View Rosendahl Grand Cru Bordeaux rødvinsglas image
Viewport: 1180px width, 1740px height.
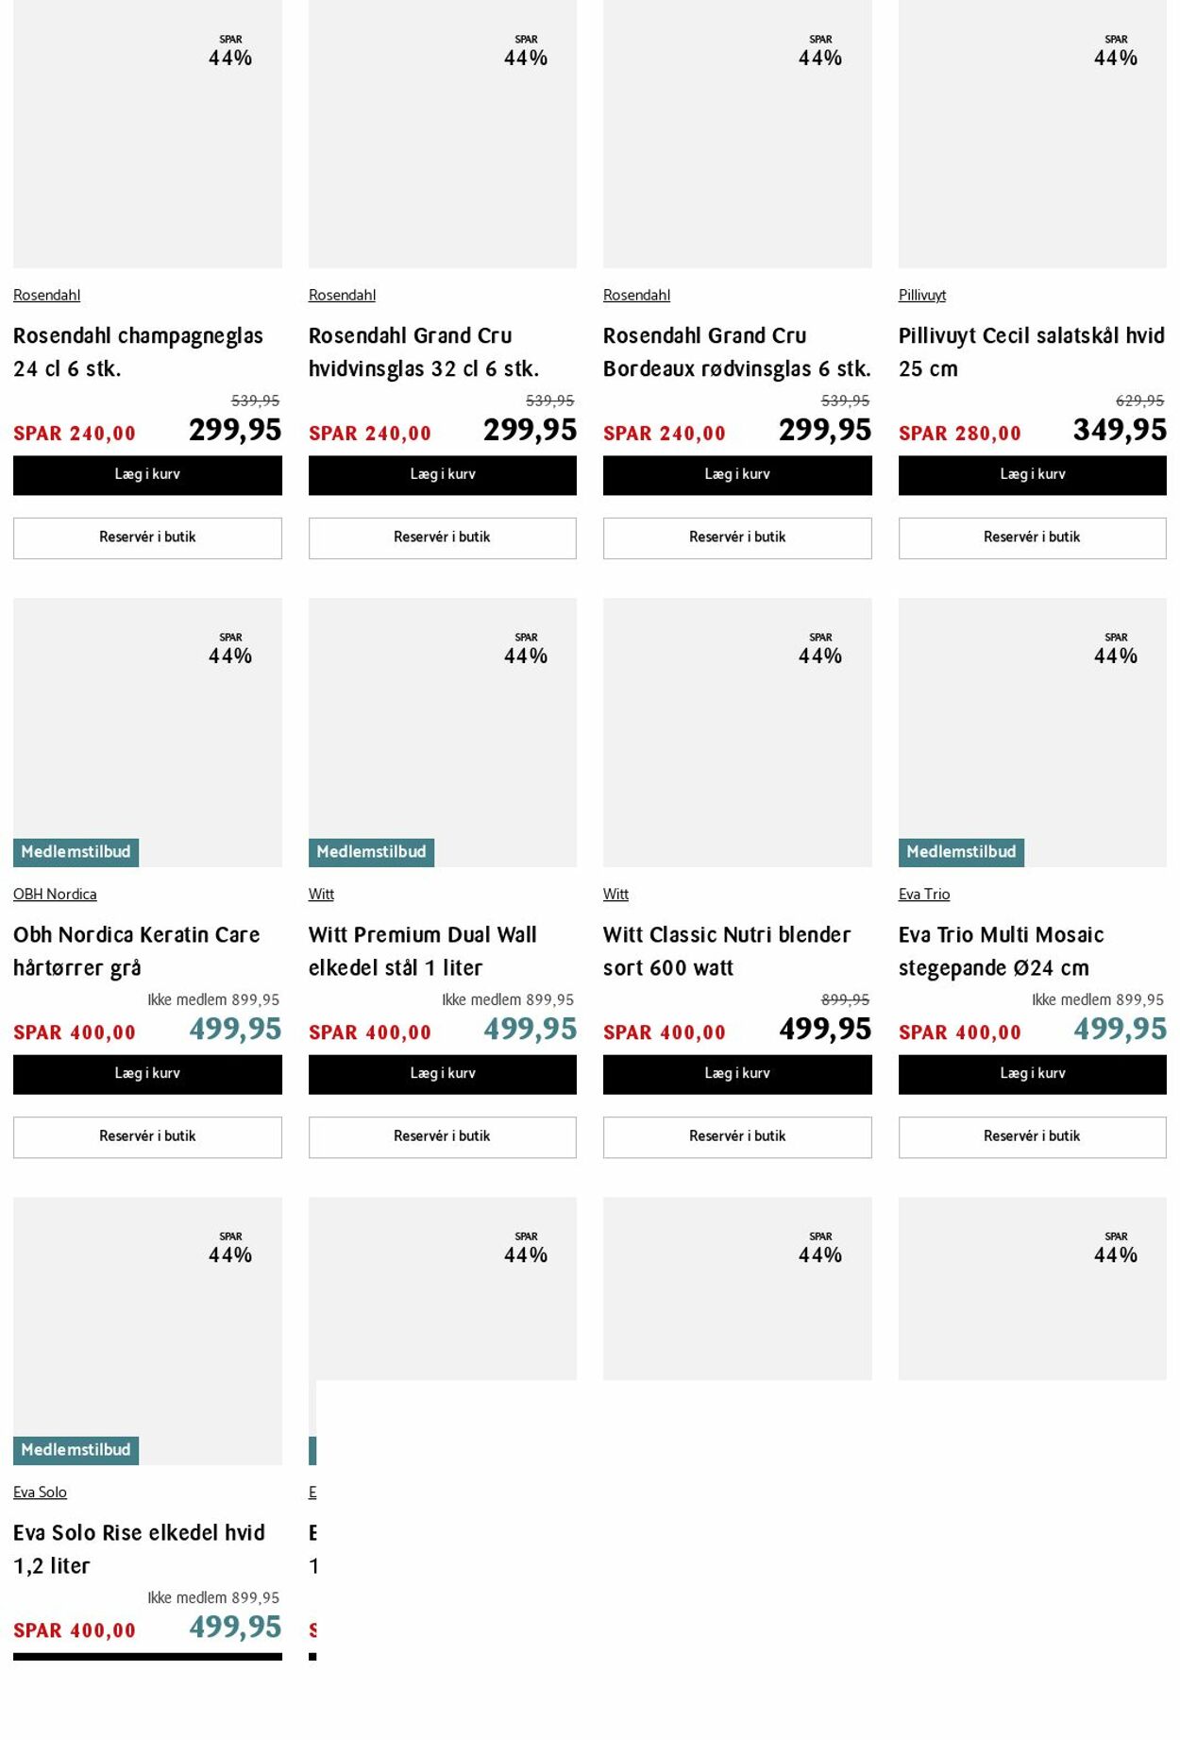pos(737,134)
